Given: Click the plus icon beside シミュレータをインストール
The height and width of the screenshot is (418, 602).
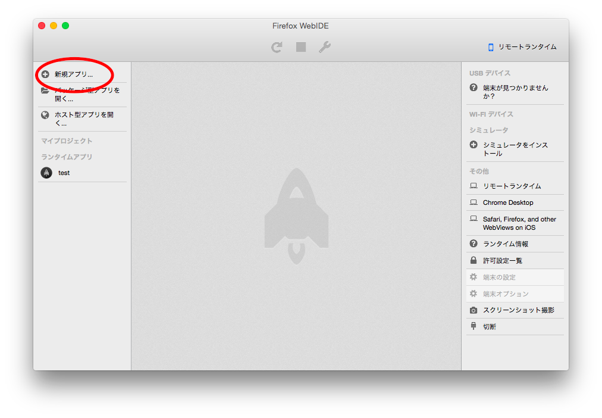Looking at the screenshot, I should coord(474,145).
